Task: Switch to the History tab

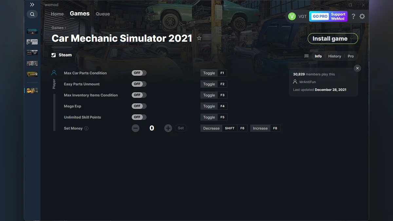Action: [334, 56]
